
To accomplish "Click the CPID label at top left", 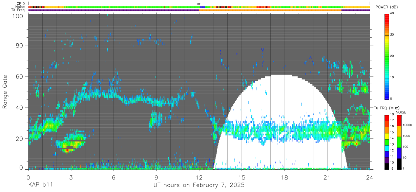I will pyautogui.click(x=21, y=4).
